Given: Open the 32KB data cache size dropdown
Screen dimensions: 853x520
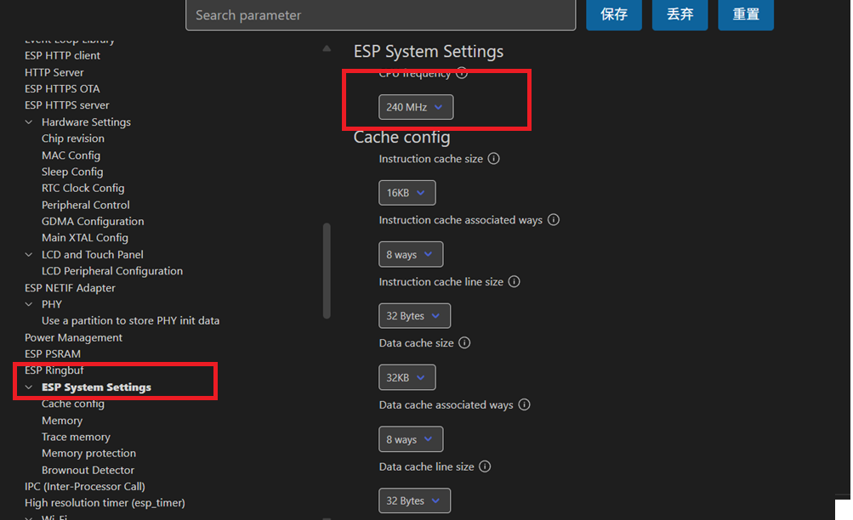Looking at the screenshot, I should click(407, 377).
